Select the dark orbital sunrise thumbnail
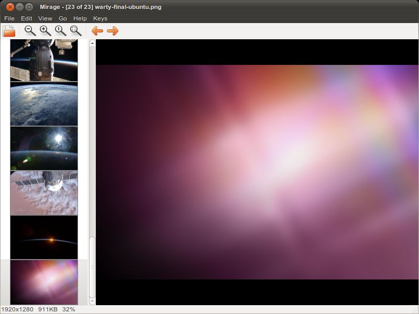This screenshot has width=419, height=314. tap(44, 237)
